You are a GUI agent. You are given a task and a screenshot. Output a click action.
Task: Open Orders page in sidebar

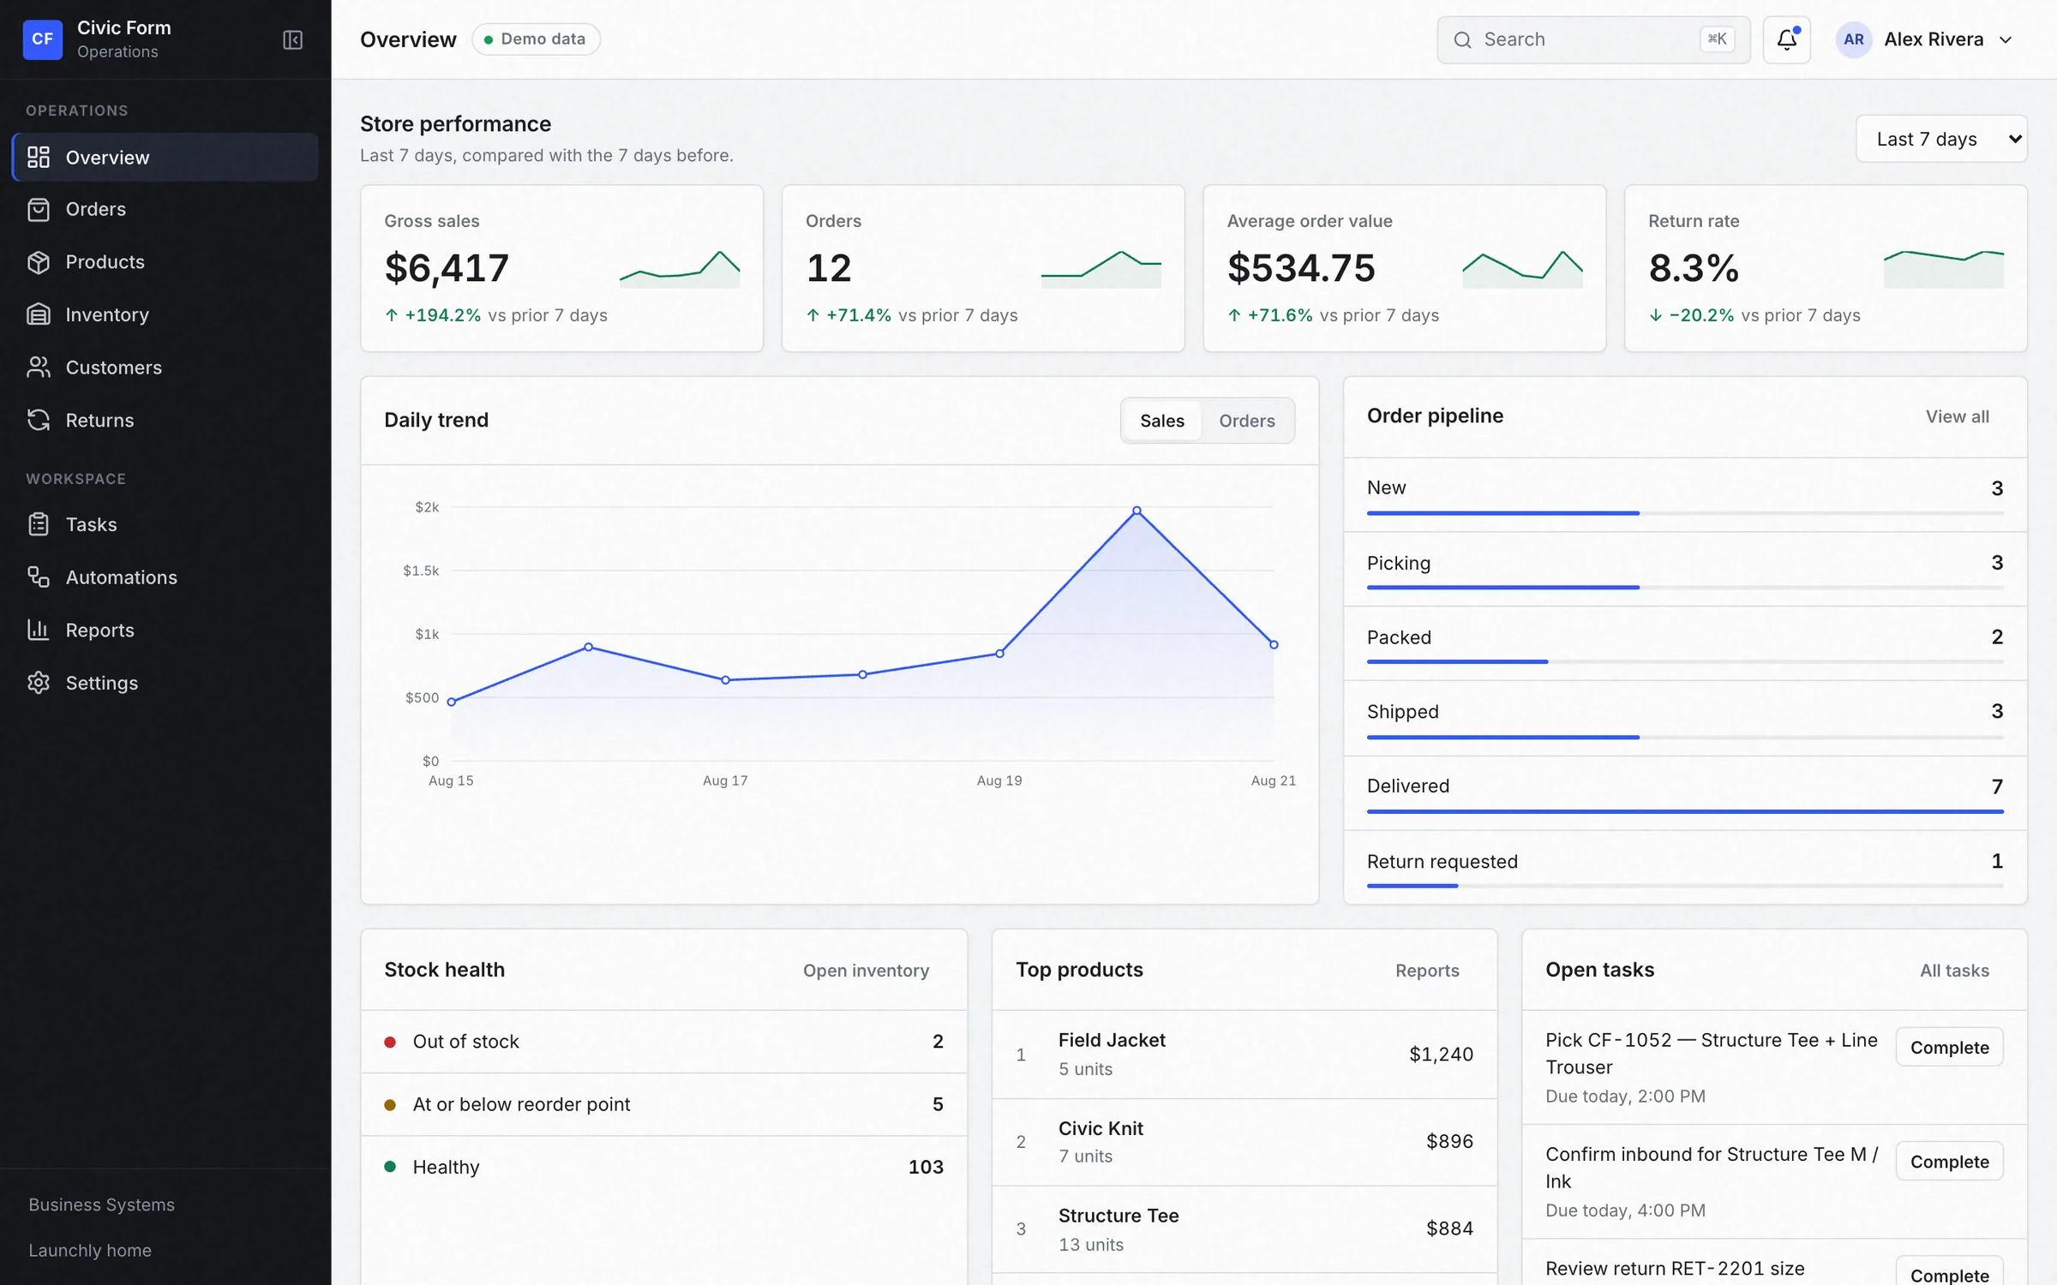[x=165, y=209]
